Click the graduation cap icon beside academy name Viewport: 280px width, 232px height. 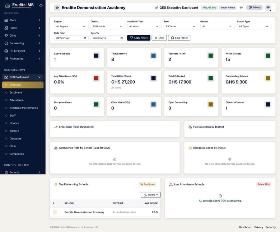click(57, 8)
